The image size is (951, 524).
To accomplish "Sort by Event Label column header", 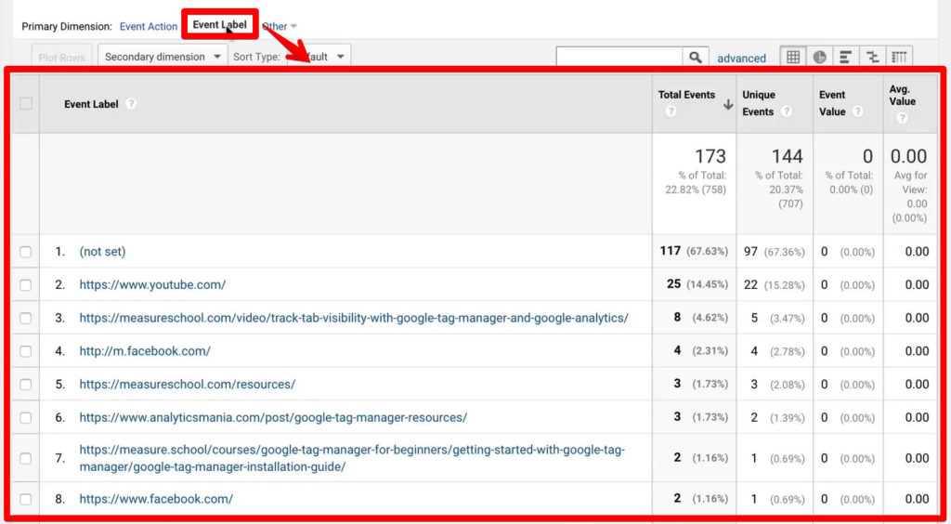I will point(91,104).
